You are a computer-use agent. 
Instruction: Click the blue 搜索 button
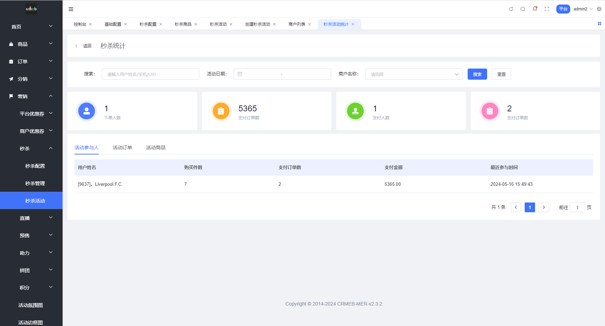pyautogui.click(x=477, y=74)
